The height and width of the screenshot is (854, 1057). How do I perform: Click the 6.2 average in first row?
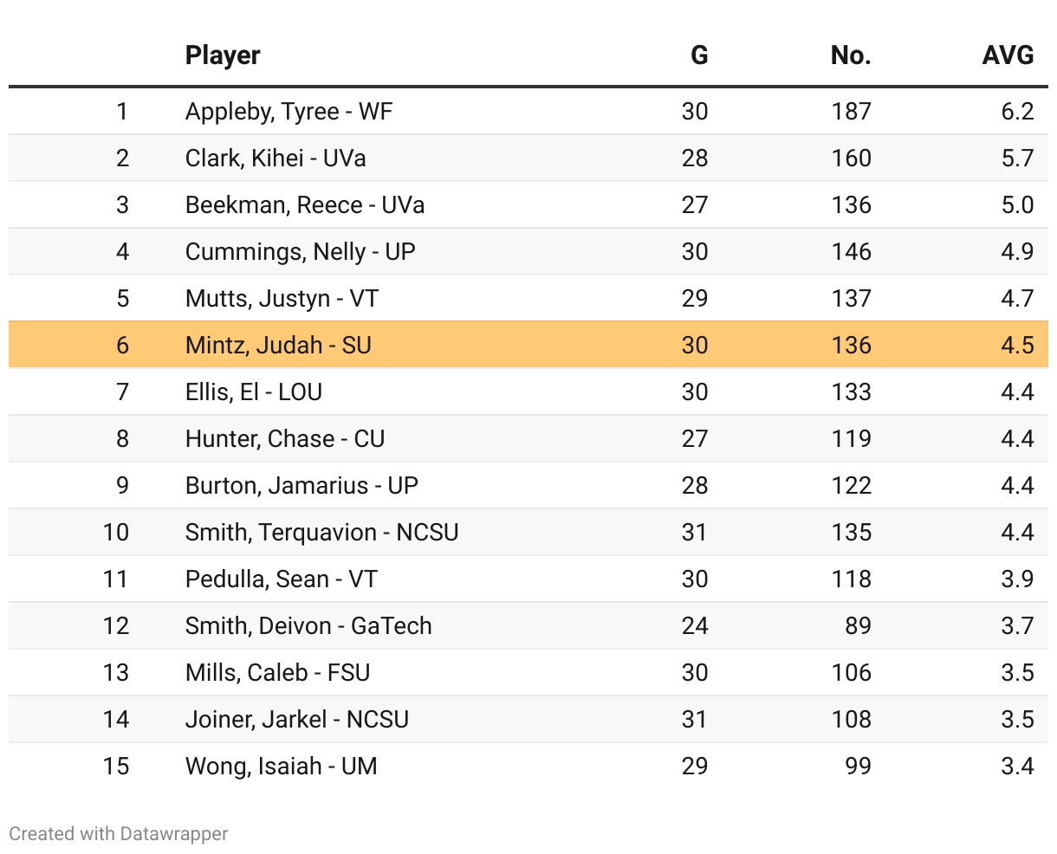(x=1017, y=112)
